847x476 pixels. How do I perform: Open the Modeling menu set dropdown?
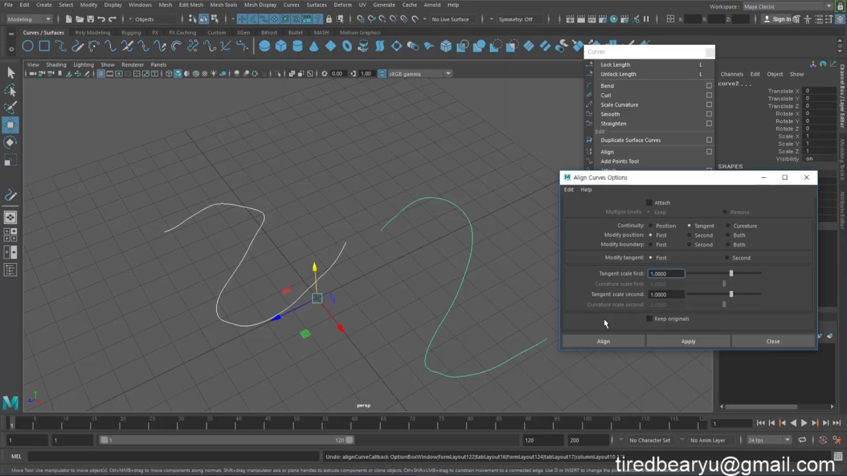pyautogui.click(x=29, y=19)
